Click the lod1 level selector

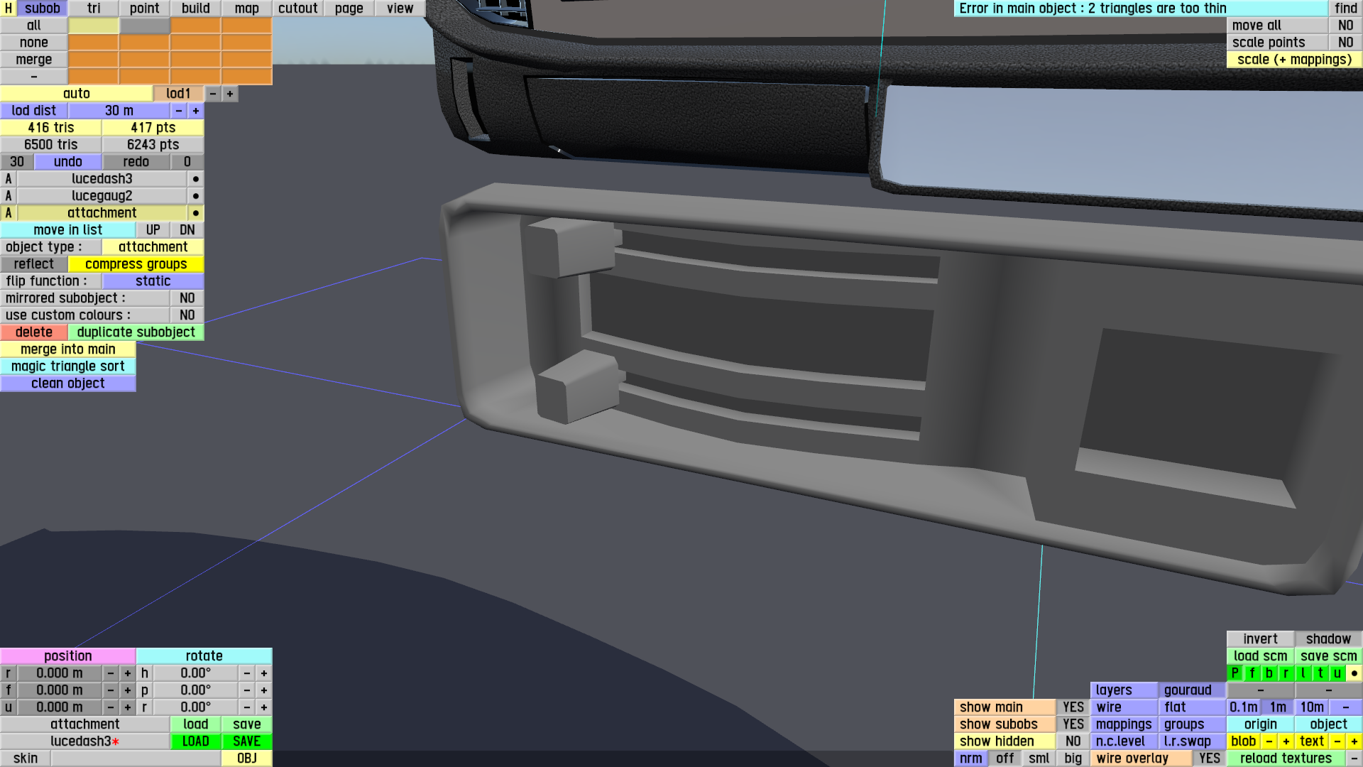pyautogui.click(x=178, y=94)
